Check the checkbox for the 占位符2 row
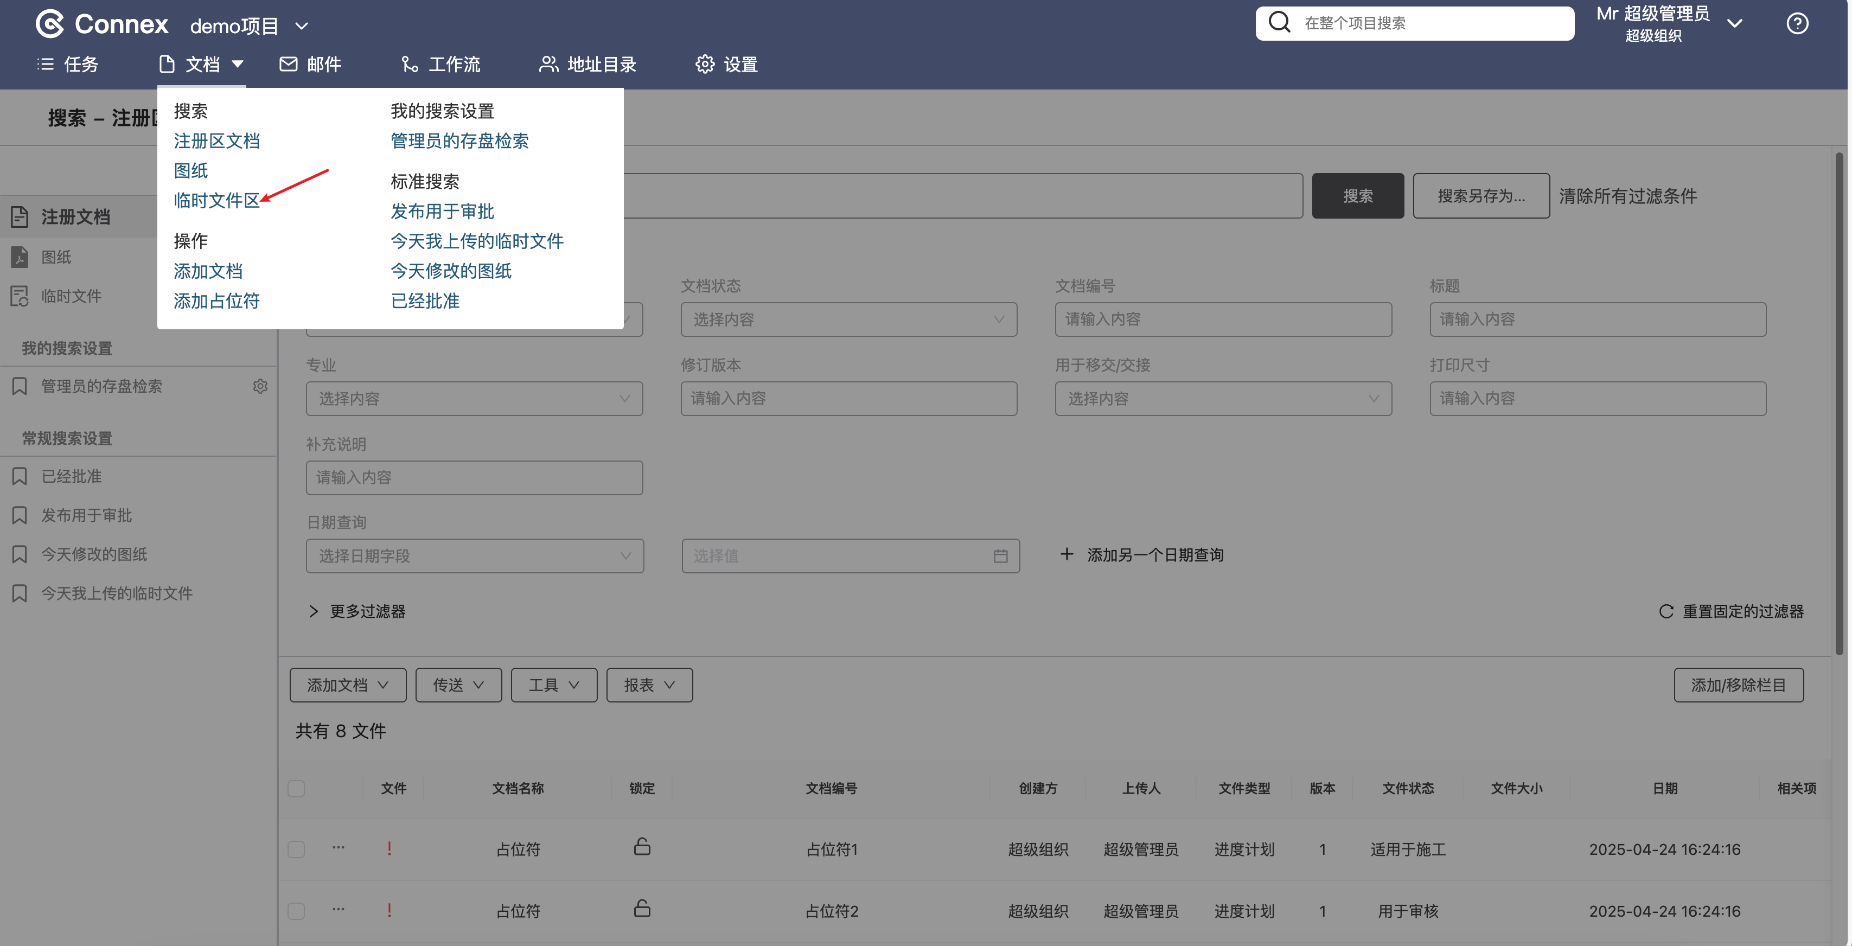 [x=296, y=911]
